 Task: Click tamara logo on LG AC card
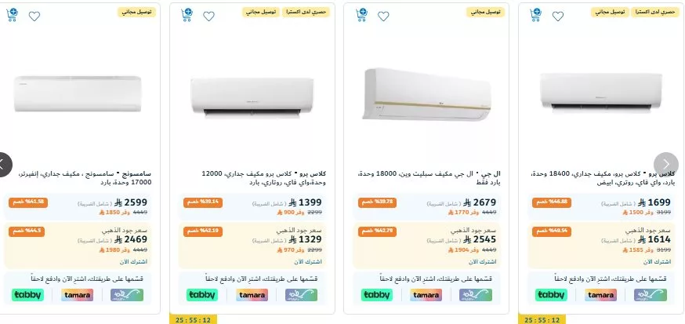426,295
